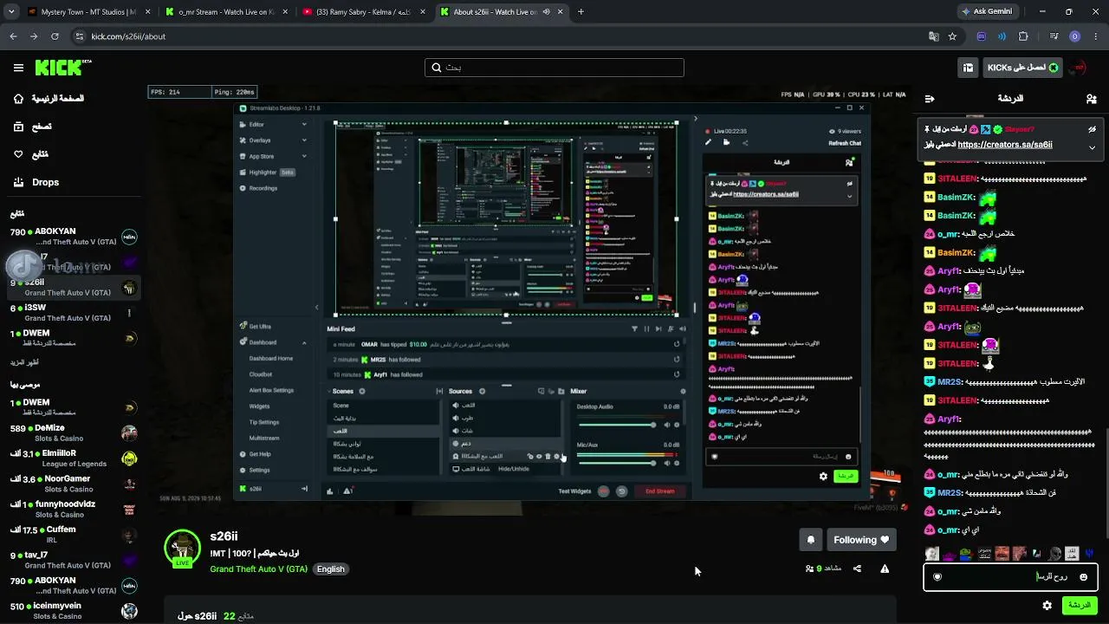Image resolution: width=1109 pixels, height=624 pixels.
Task: Add a scene with the plus icon in Streamlabs
Action: (362, 392)
